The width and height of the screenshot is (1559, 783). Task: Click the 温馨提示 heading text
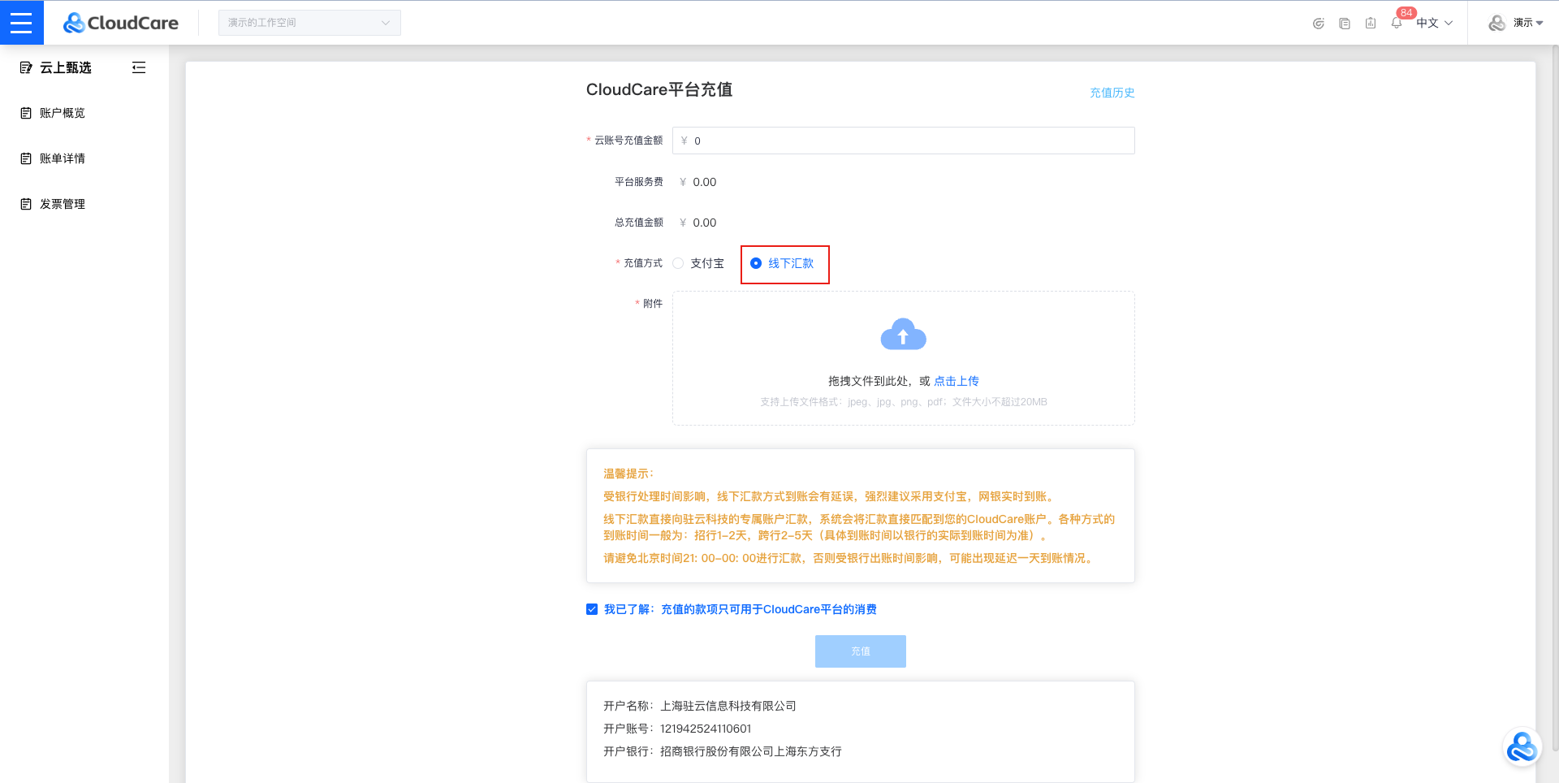[x=628, y=474]
